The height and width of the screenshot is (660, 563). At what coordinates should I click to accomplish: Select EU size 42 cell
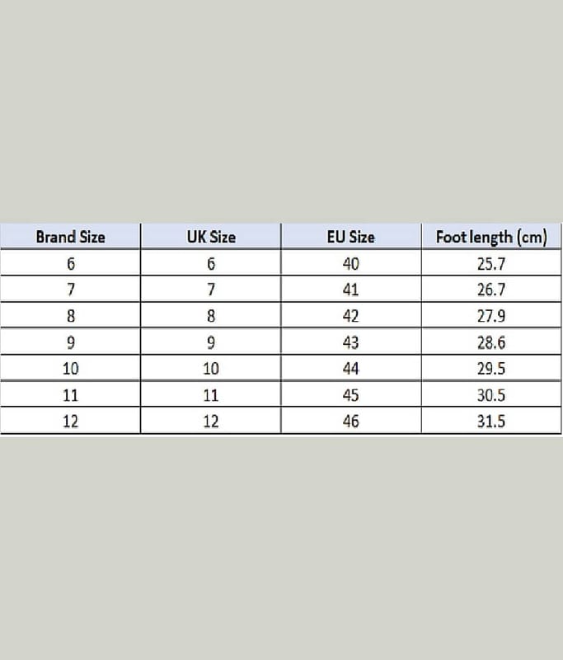[x=350, y=316]
